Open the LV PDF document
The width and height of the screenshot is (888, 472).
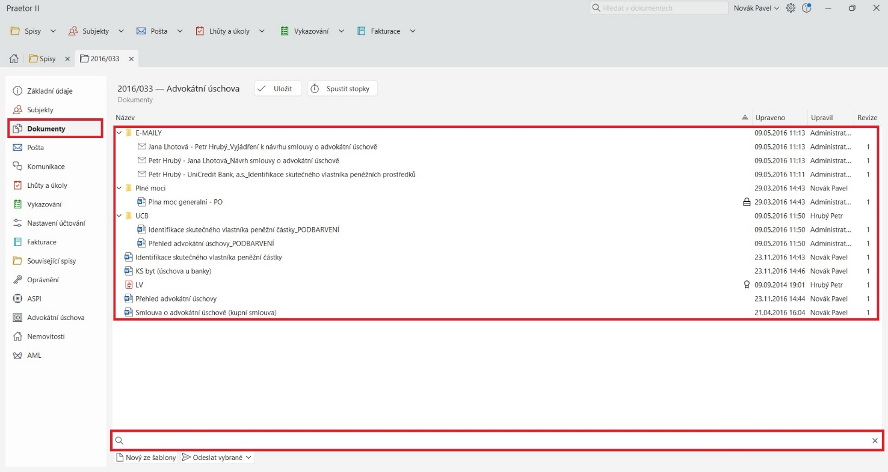click(x=139, y=285)
